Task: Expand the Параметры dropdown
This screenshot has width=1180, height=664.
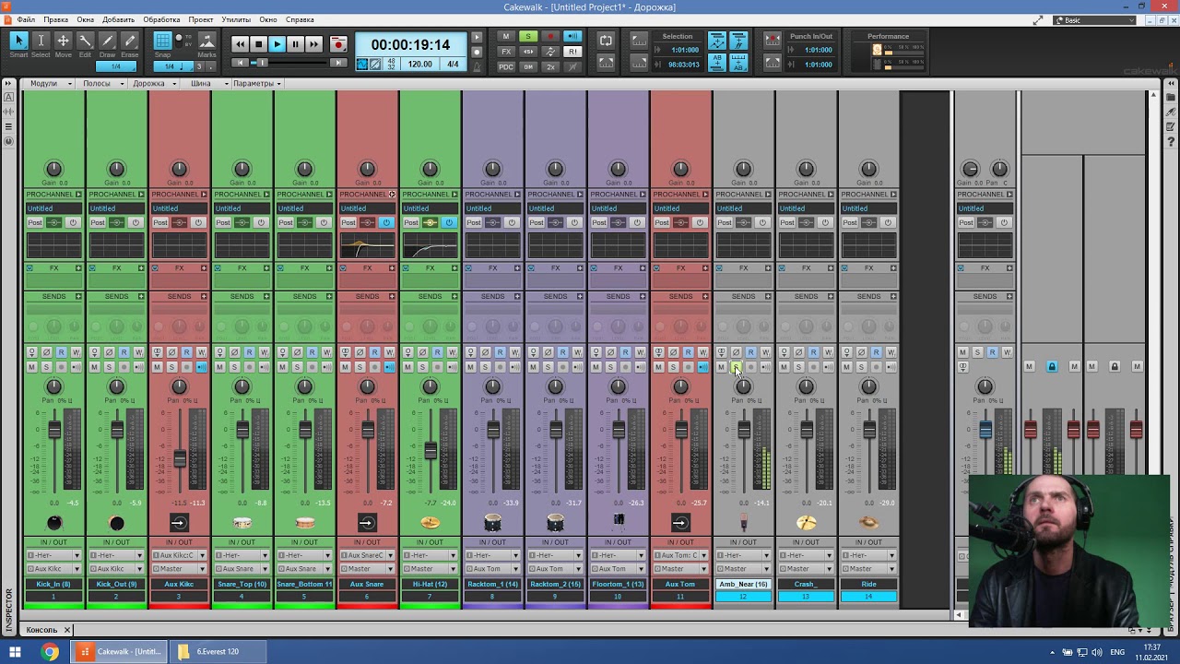Action: click(256, 83)
